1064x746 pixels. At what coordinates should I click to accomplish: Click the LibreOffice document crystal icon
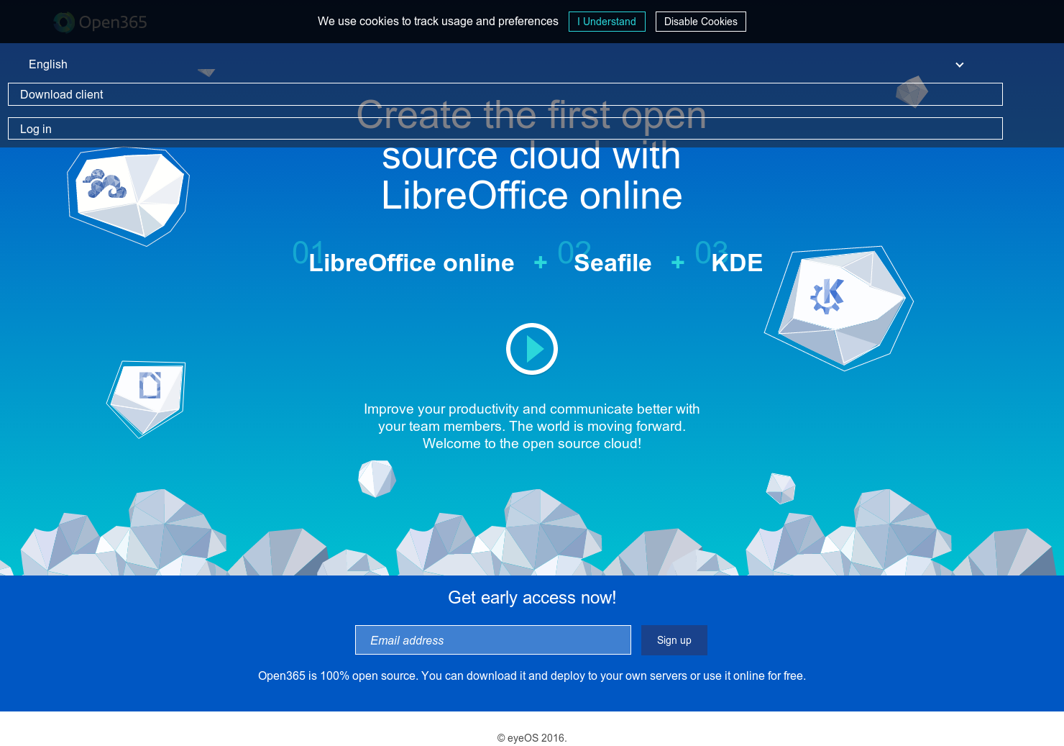tap(147, 399)
